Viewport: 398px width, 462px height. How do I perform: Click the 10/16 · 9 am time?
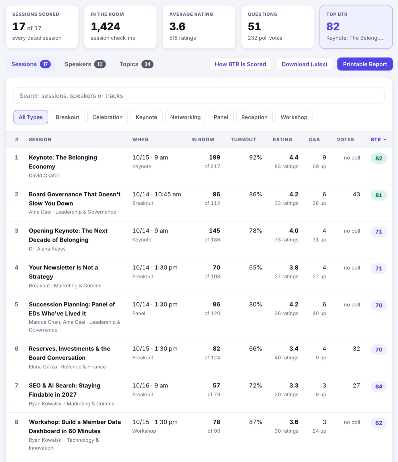[x=150, y=385]
